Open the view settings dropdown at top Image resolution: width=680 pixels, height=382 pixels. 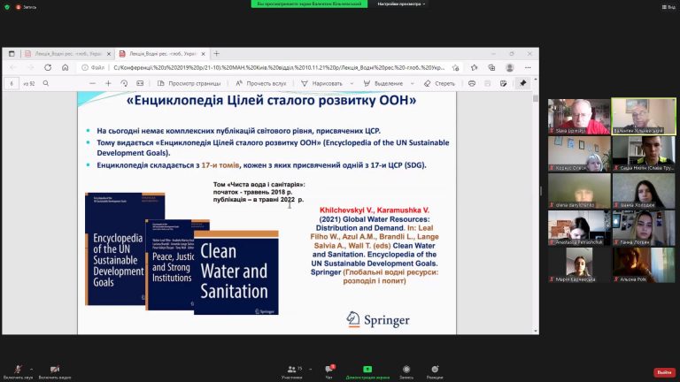(x=401, y=4)
